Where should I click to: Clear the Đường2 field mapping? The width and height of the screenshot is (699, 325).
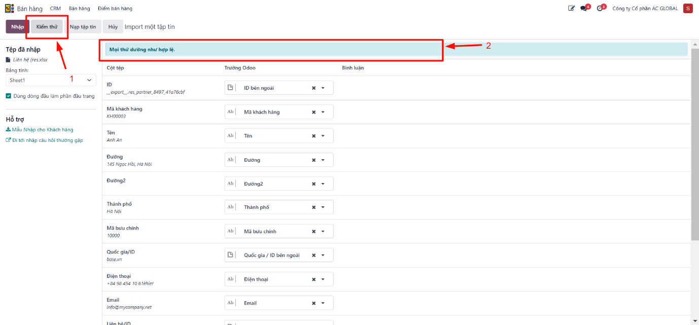click(314, 184)
